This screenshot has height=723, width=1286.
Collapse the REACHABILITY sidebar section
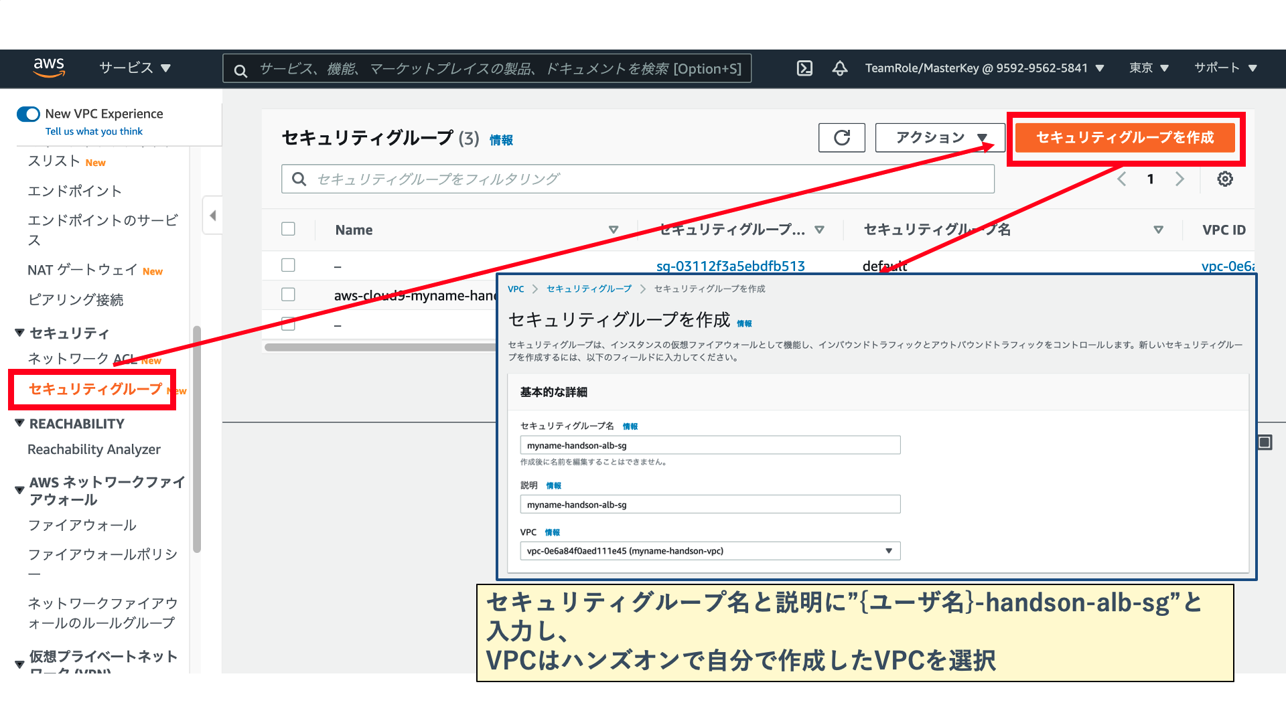[19, 423]
